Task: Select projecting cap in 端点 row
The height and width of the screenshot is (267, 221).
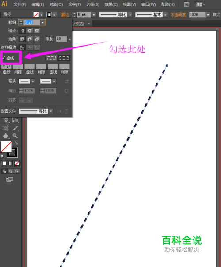Action: pos(37,31)
